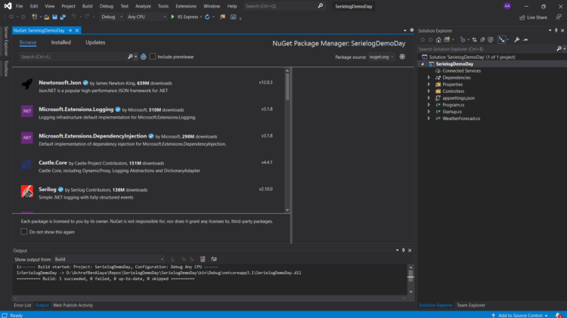This screenshot has width=567, height=318.
Task: Toggle auto-hide pin on Output panel
Action: pos(403,251)
